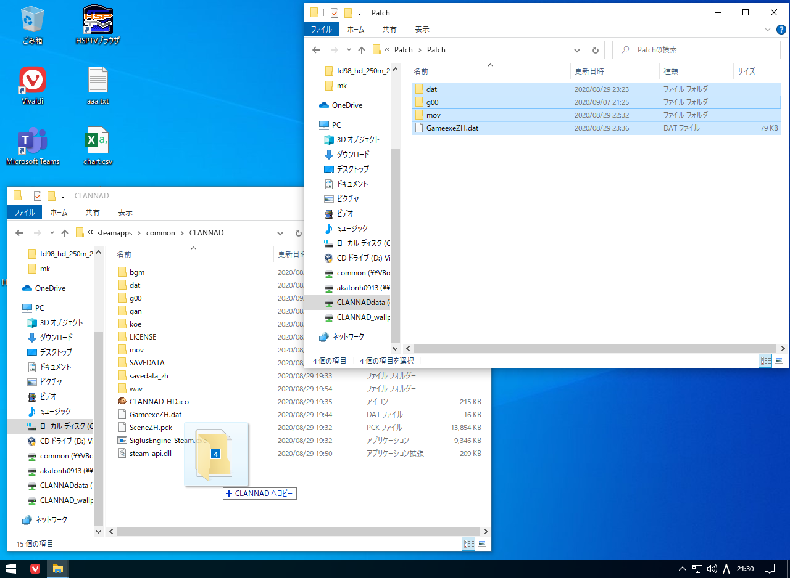Screen dimensions: 790x578
Task: Open recent locations dropdown in CLANNAD window
Action: [x=52, y=233]
